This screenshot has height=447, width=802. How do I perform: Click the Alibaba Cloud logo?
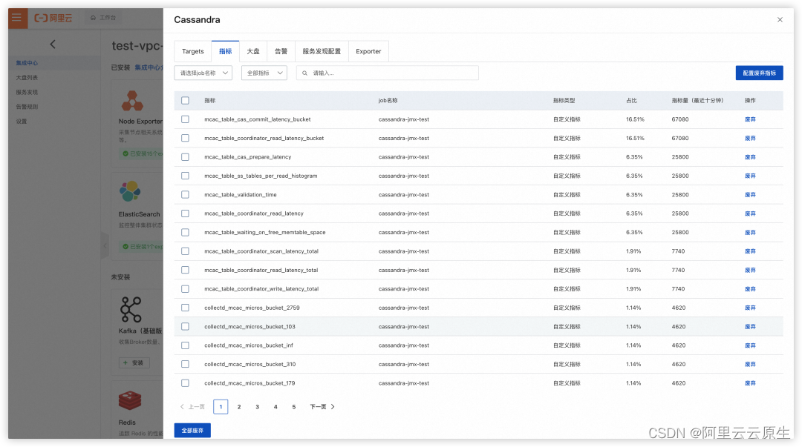(x=53, y=18)
